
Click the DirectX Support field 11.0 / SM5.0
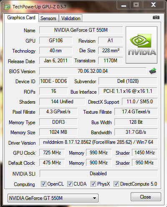[140, 102]
